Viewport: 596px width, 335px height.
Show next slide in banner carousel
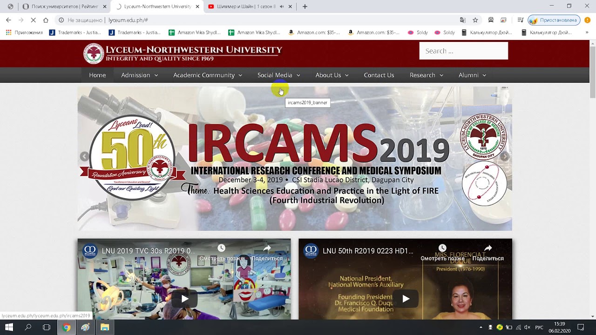click(505, 157)
